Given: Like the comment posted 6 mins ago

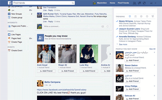Looking at the screenshot, I should (x=45, y=10).
